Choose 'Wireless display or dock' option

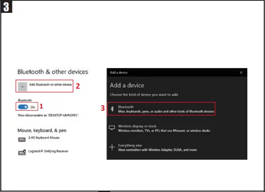tap(159, 128)
